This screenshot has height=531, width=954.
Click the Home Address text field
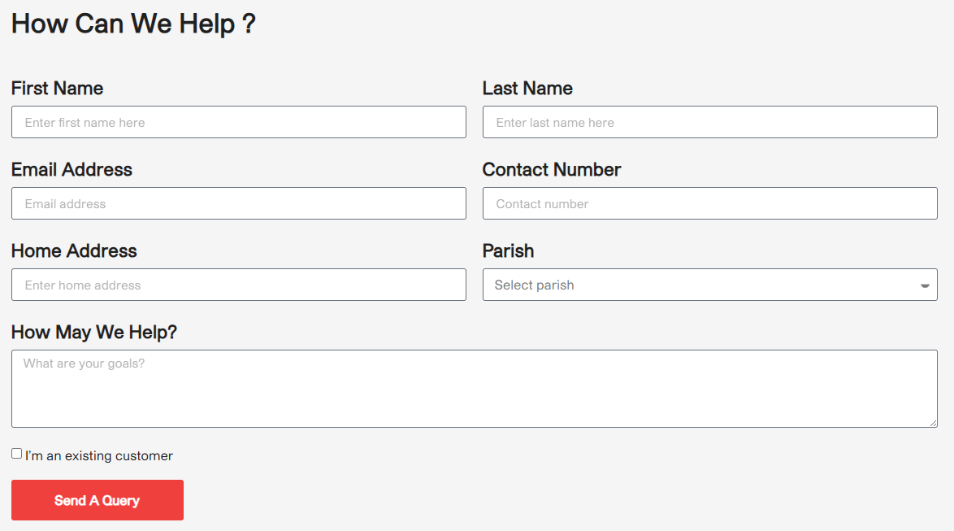[238, 285]
